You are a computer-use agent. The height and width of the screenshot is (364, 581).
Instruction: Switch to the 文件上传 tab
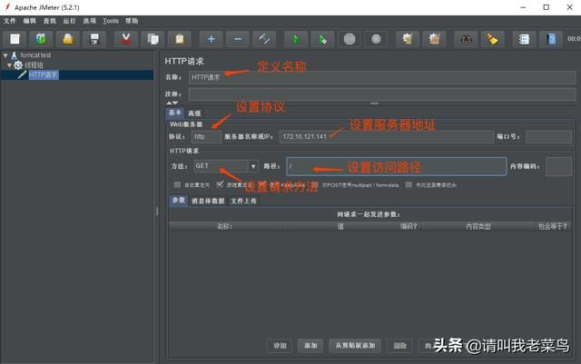click(x=243, y=201)
